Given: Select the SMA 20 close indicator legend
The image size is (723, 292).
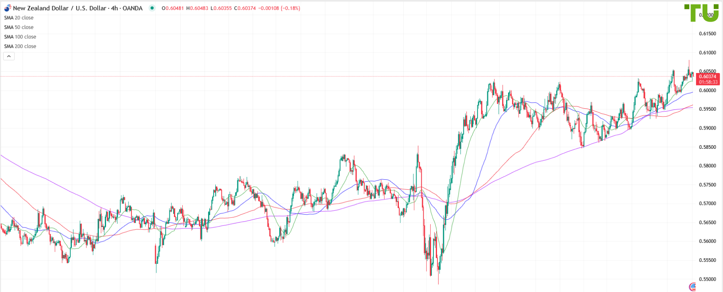Looking at the screenshot, I should click(x=19, y=18).
